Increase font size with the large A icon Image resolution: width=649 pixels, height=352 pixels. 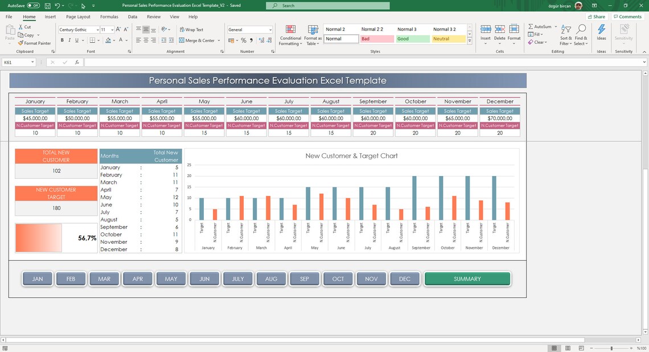coord(118,30)
